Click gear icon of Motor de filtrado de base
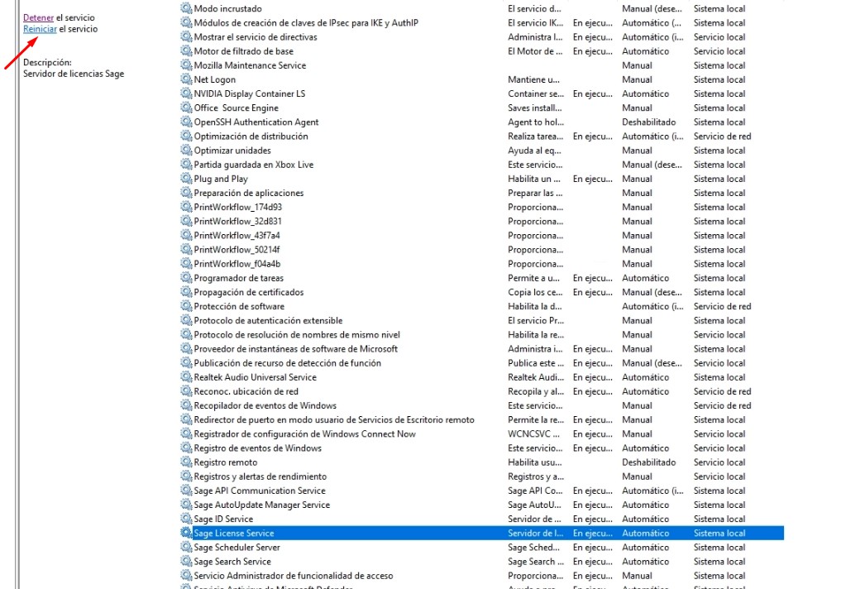This screenshot has width=841, height=589. click(185, 51)
